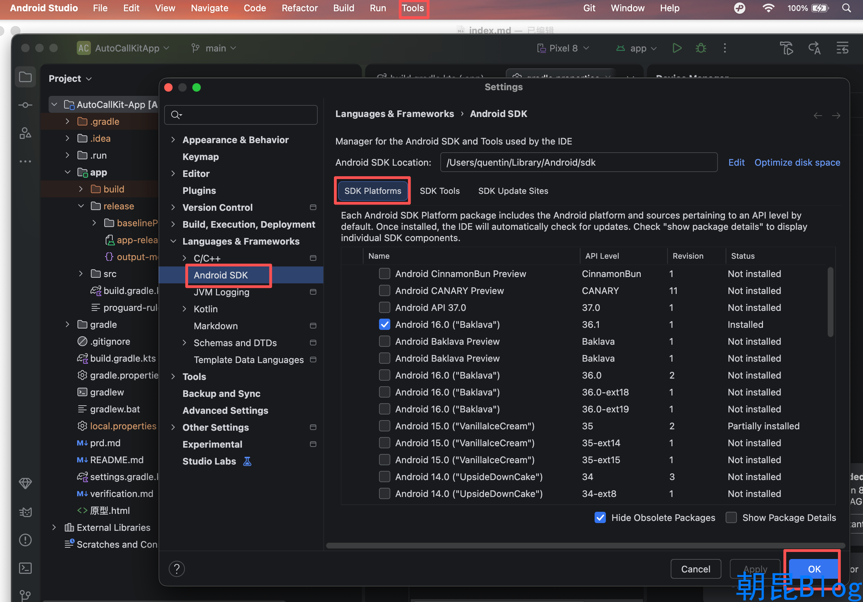Enable Show Package Details checkbox

coord(731,518)
